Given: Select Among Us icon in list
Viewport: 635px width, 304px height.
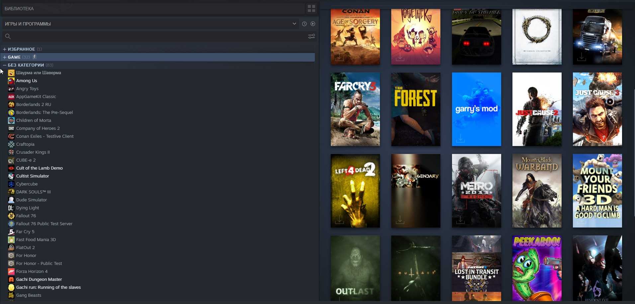Looking at the screenshot, I should [x=11, y=81].
